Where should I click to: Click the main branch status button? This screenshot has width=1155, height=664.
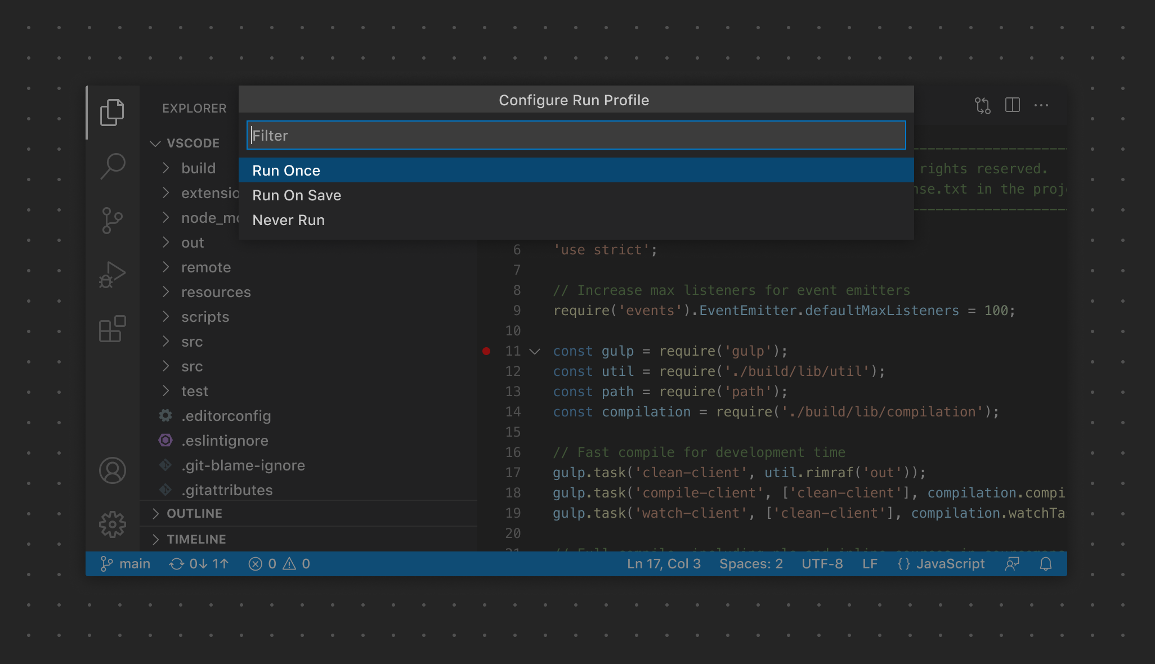pos(126,564)
